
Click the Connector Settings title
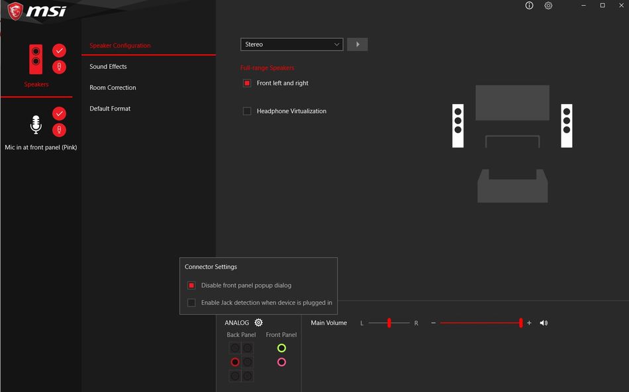pos(211,267)
